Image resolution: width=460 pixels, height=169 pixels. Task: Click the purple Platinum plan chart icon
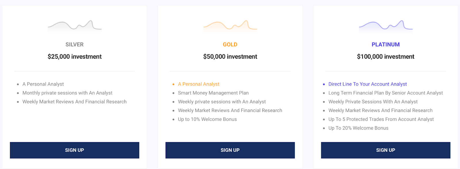click(386, 26)
